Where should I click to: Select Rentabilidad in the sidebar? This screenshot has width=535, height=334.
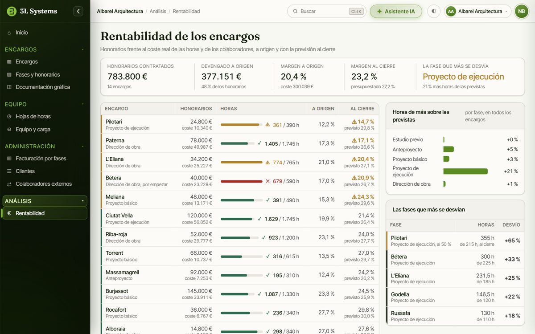45,213
